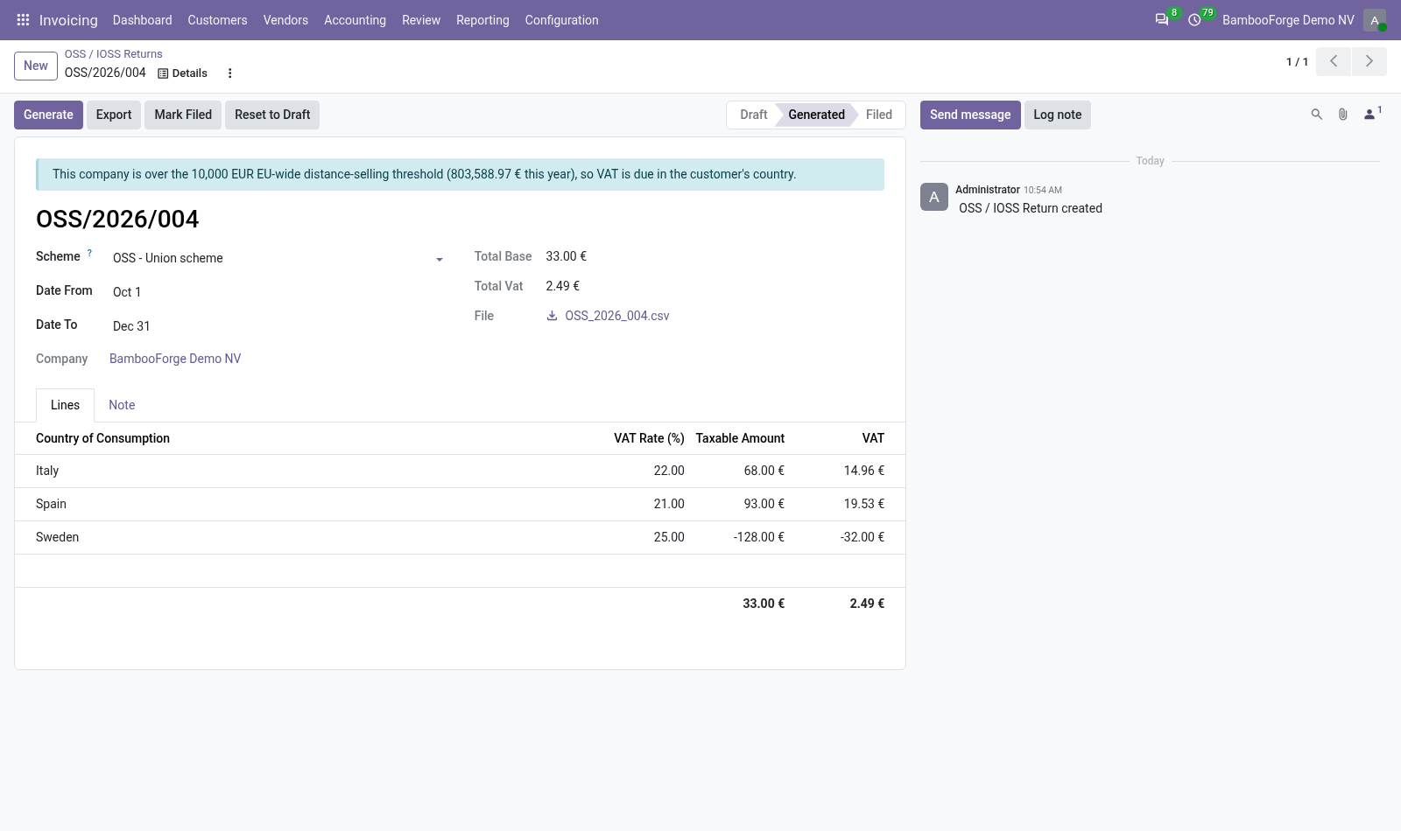The image size is (1401, 831).
Task: Open the Accounting menu
Action: pos(355,20)
